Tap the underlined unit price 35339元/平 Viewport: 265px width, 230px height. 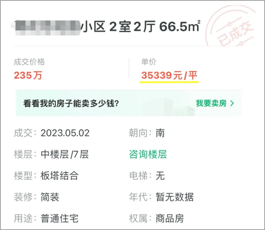(x=169, y=75)
